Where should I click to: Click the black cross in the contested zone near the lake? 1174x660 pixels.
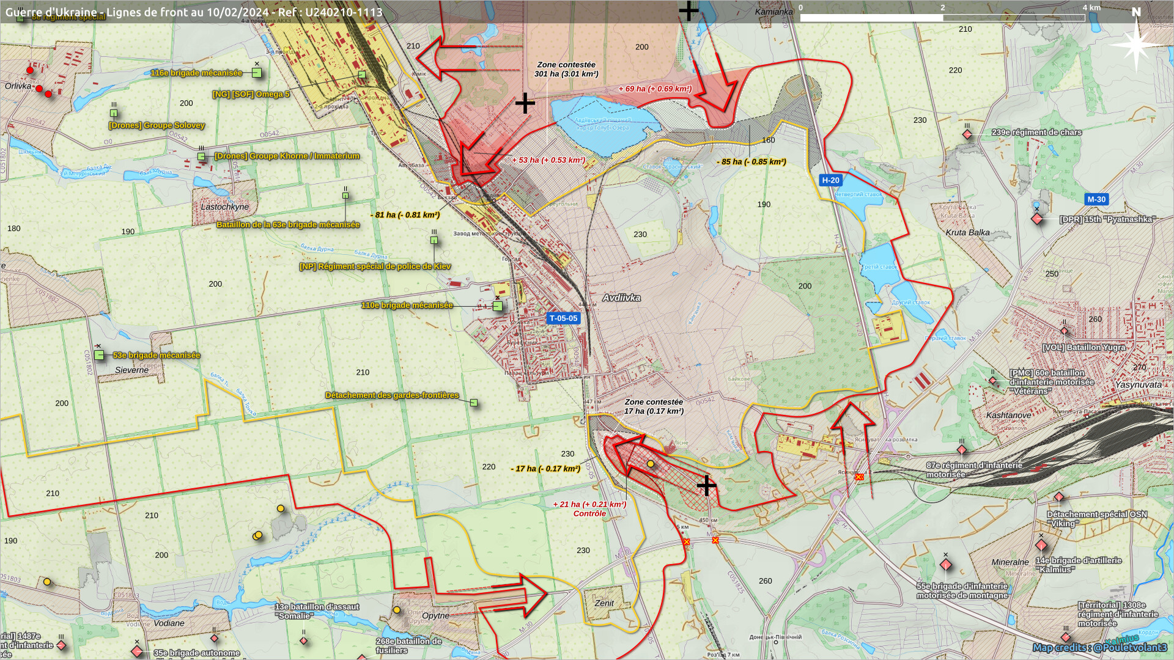pos(525,103)
